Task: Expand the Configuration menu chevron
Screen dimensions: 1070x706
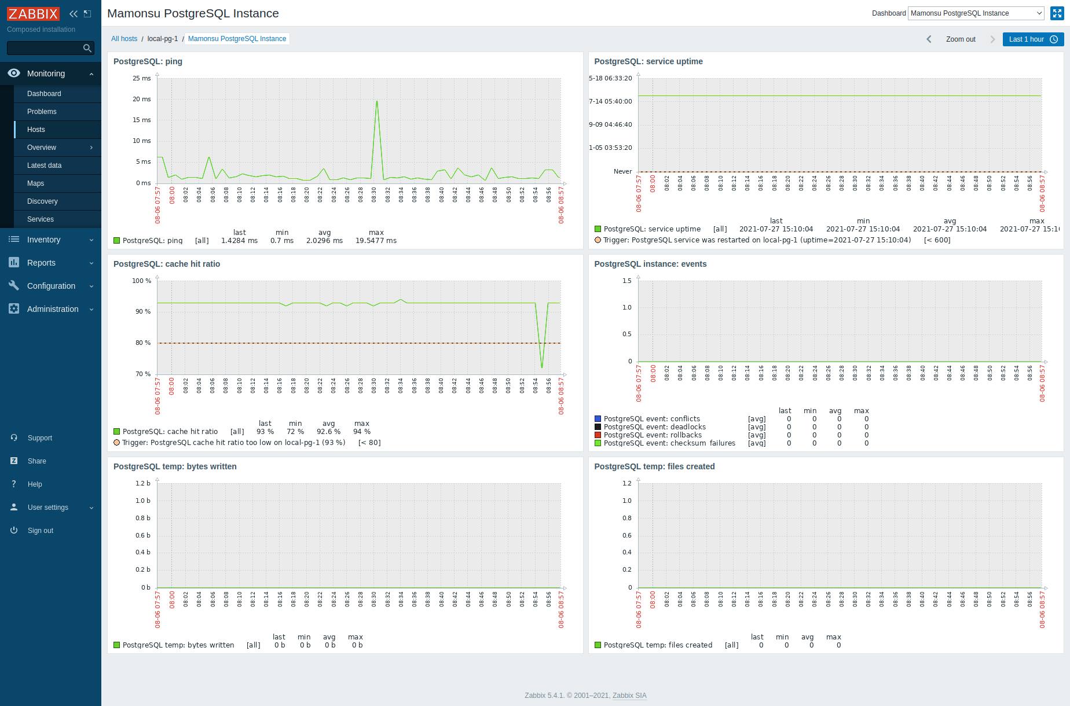Action: pos(91,286)
